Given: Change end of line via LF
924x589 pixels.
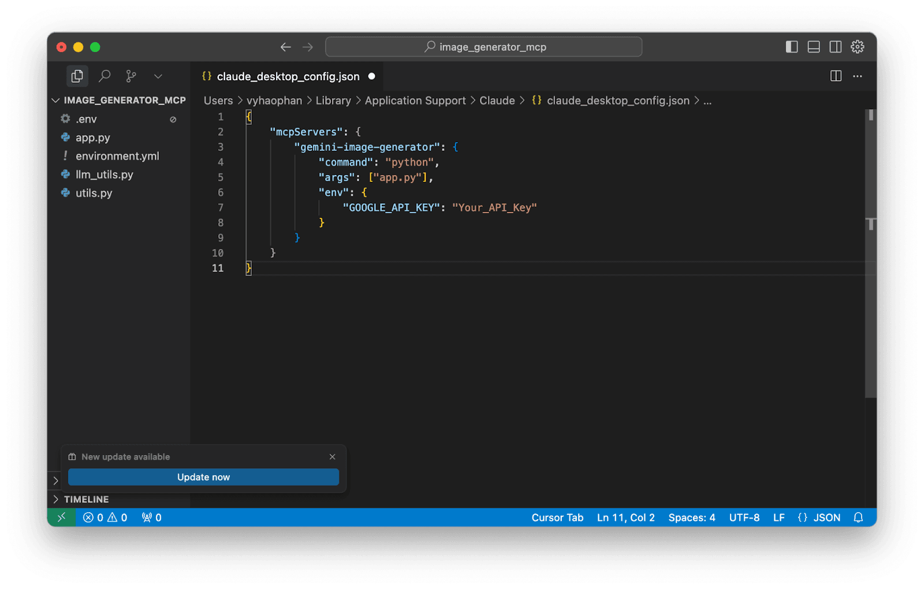Looking at the screenshot, I should coord(779,517).
